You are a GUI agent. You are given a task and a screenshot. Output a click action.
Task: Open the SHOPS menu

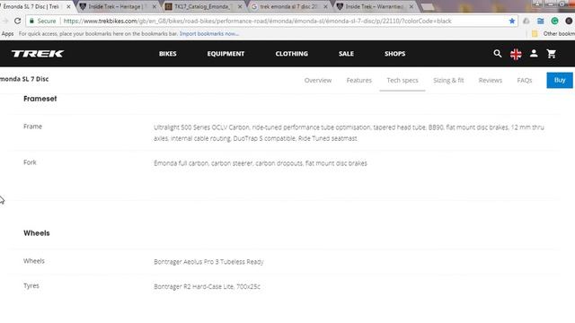(395, 54)
